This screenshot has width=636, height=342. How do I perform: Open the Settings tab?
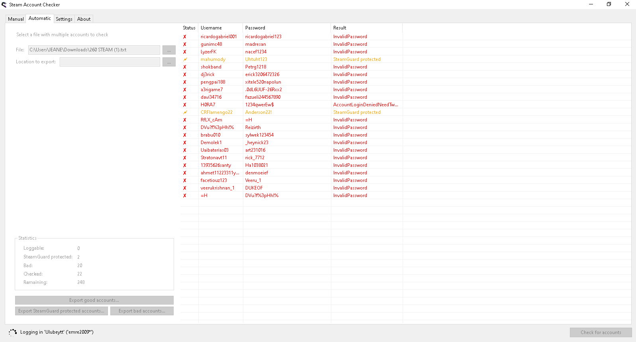(x=64, y=19)
